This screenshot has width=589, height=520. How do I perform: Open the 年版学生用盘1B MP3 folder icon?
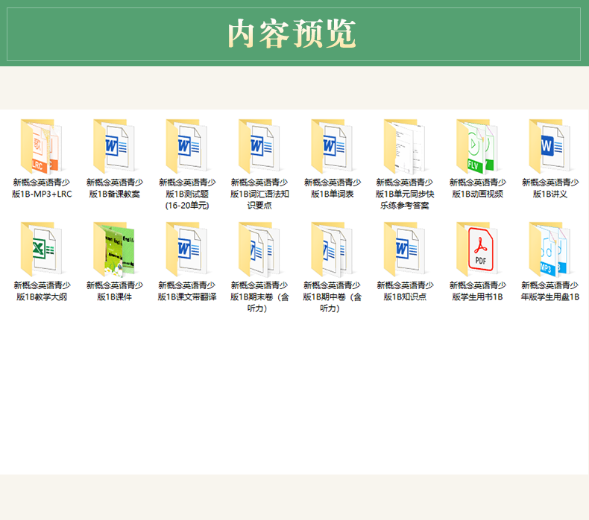point(550,250)
